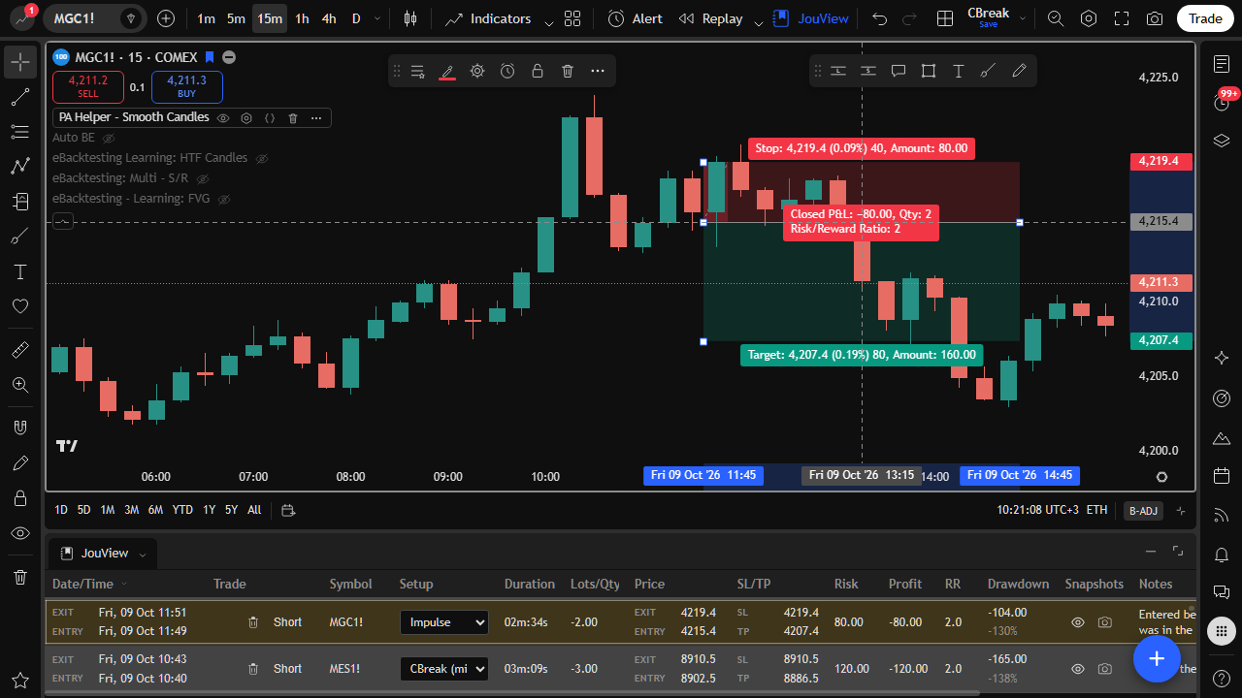Change candle chart style

coord(410,18)
